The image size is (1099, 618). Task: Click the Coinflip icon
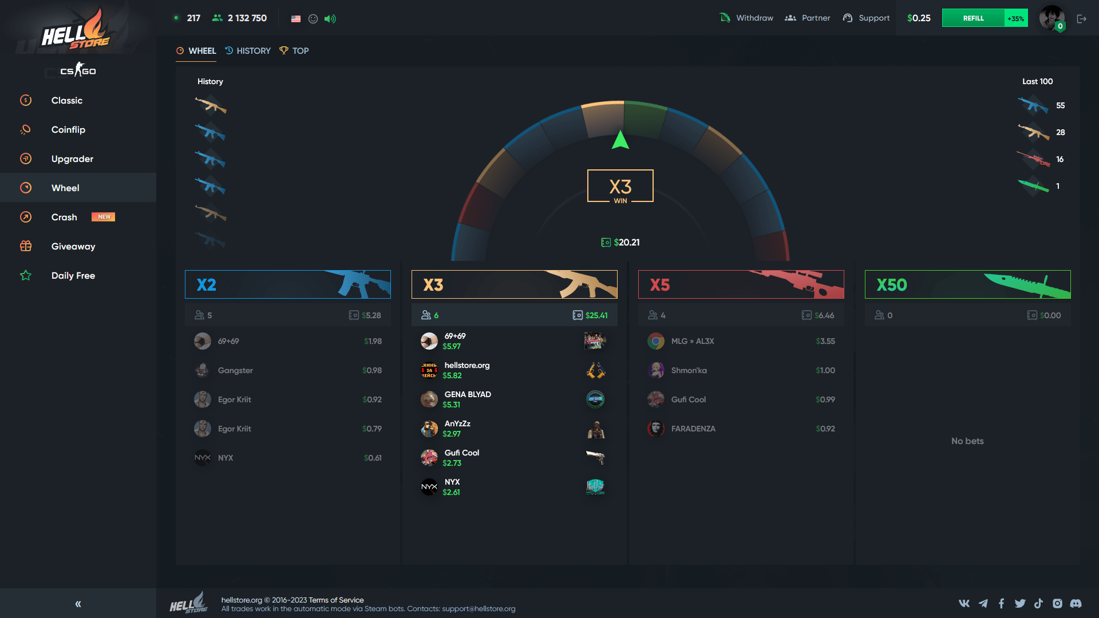click(26, 130)
